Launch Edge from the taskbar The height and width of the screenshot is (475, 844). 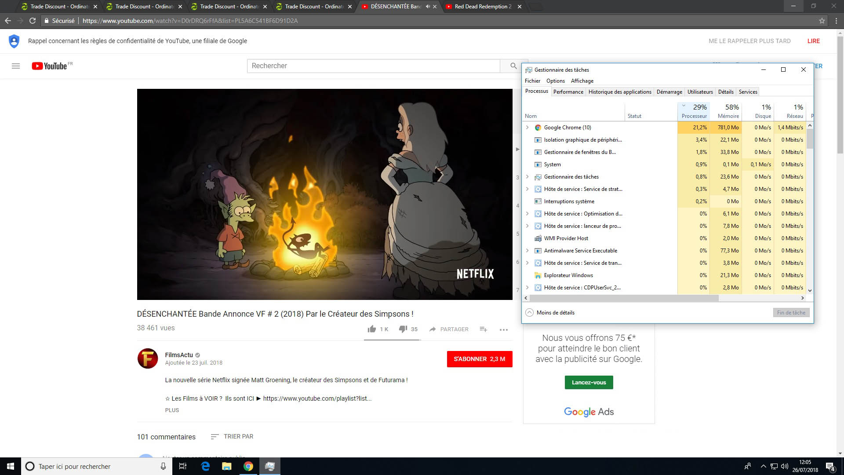205,466
